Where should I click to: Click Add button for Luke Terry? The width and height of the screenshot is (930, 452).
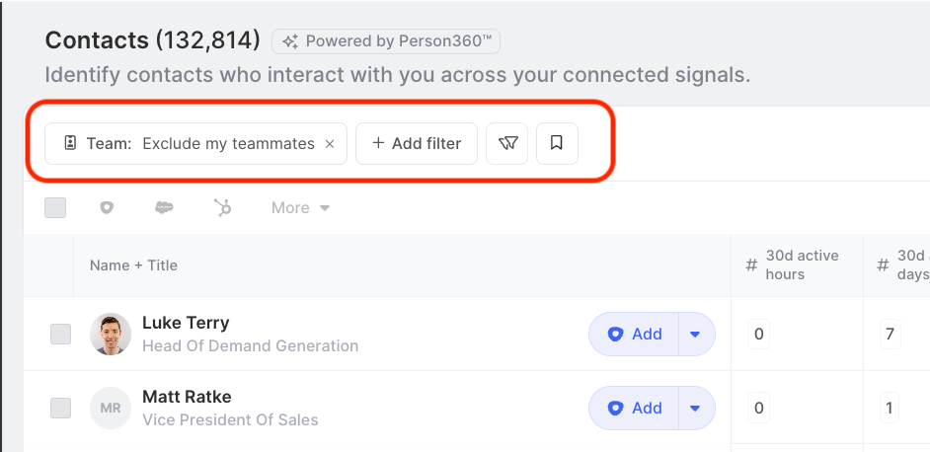click(x=634, y=334)
